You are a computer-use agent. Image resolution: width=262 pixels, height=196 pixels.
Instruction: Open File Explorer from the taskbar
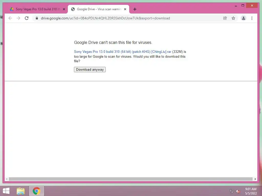click(x=21, y=191)
